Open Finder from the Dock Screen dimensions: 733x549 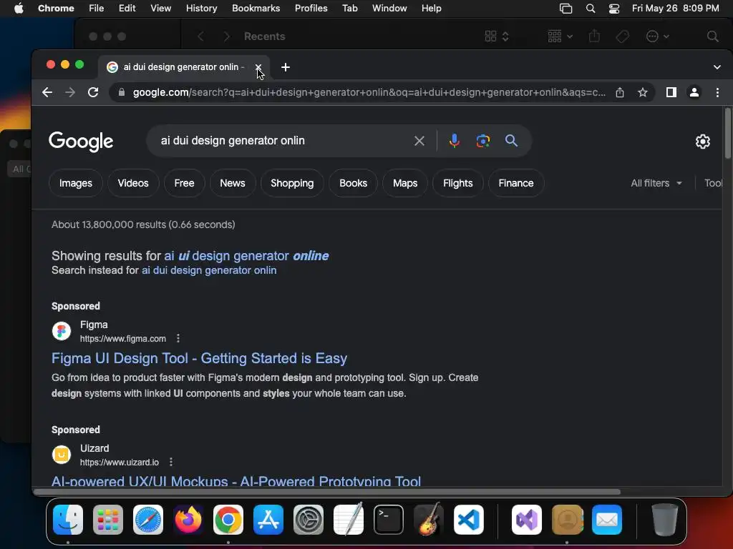(68, 520)
